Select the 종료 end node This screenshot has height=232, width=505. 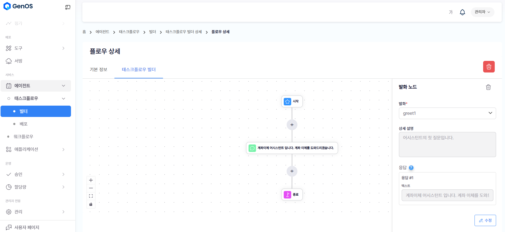(292, 195)
